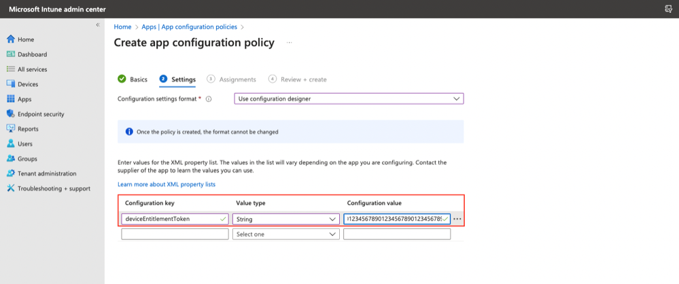Viewport: 679px width, 284px height.
Task: Click the Devices icon in sidebar
Action: tap(11, 84)
